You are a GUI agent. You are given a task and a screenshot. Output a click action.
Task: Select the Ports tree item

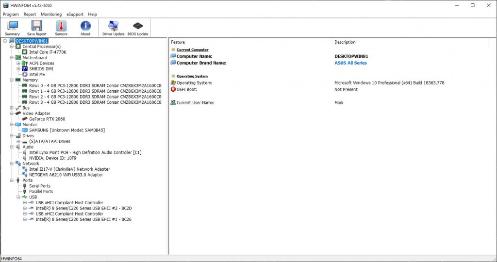27,180
